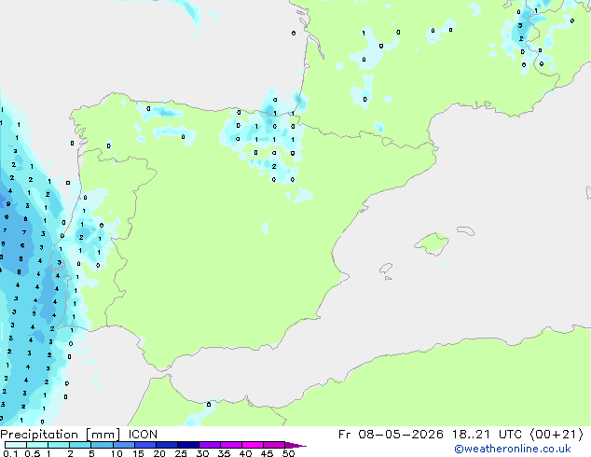The height and width of the screenshot is (457, 591).
Task: Click the 1 to 2 mm legend swatch
Action: tap(59, 445)
